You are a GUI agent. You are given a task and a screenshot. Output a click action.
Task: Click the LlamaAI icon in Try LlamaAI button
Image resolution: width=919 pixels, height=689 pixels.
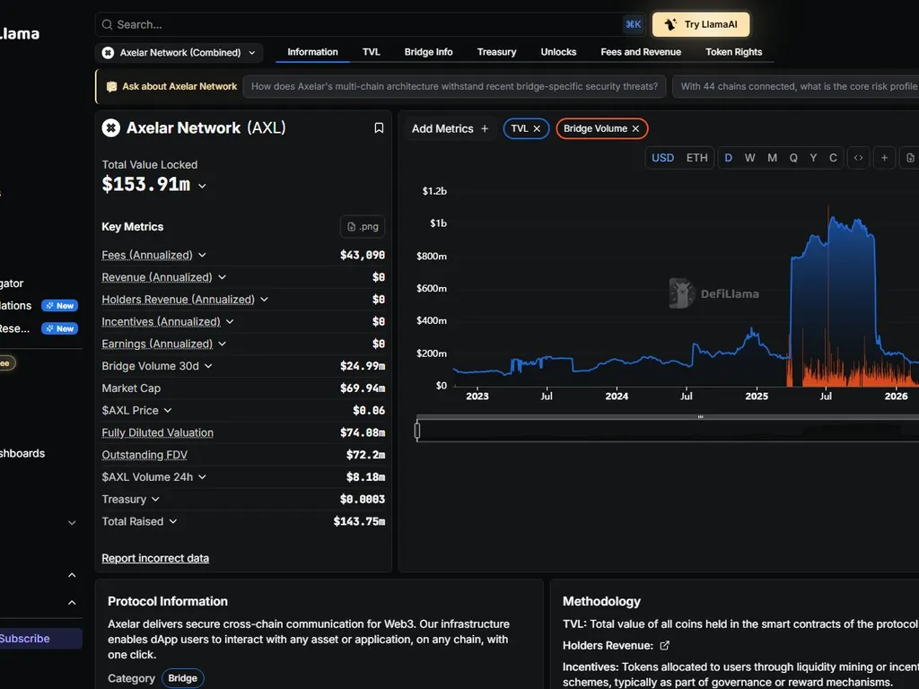pyautogui.click(x=670, y=24)
